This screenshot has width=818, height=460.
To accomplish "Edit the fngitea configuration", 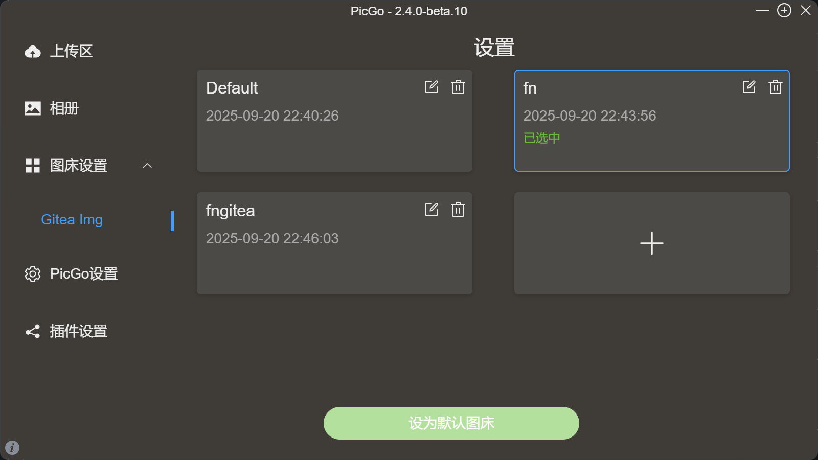I will [x=431, y=210].
